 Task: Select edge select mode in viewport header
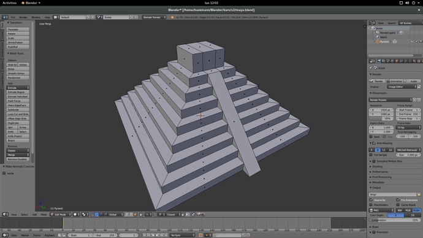[131, 215]
